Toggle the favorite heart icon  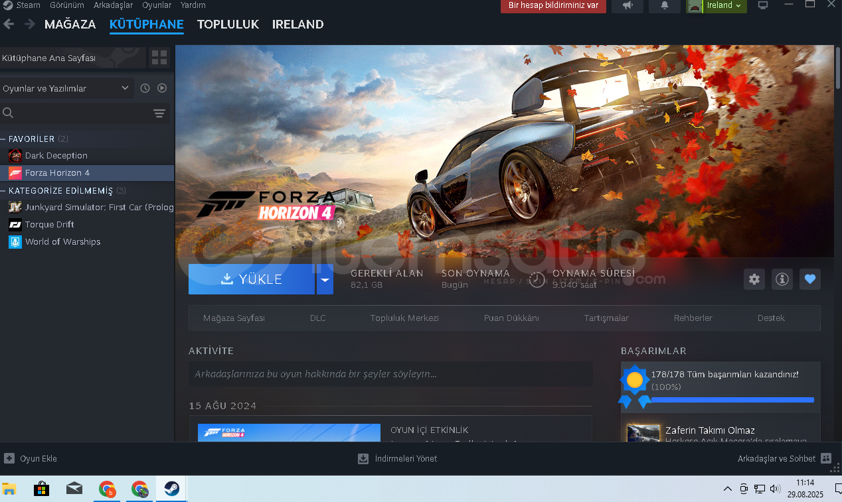tap(810, 279)
